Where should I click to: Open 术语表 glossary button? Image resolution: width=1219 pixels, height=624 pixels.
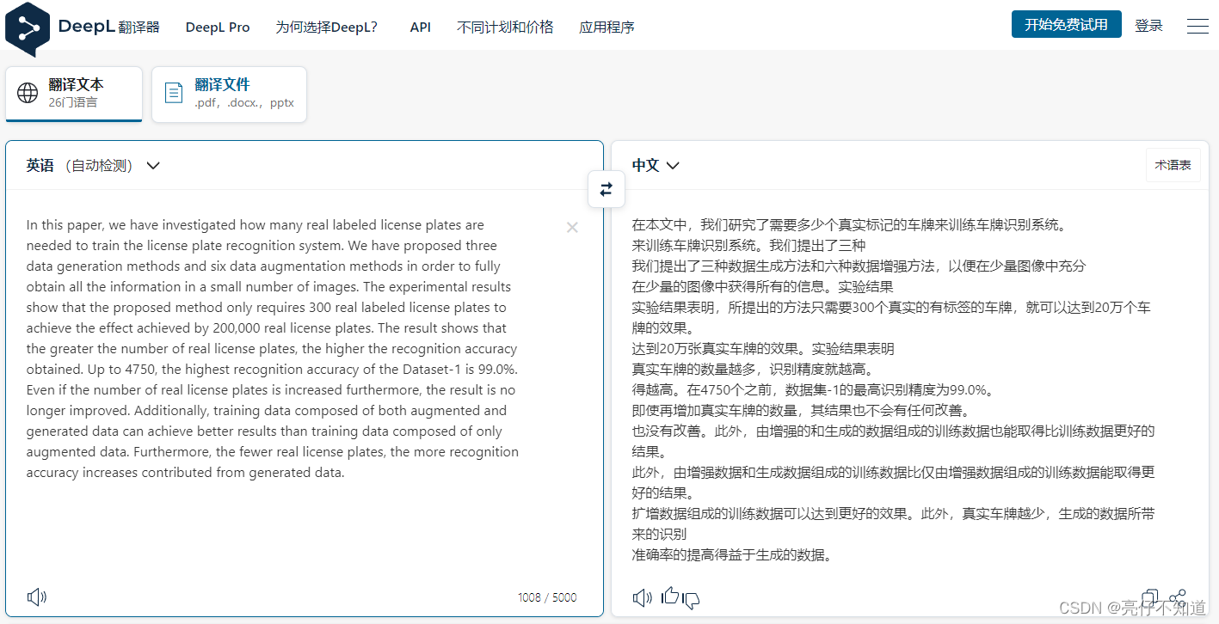(1173, 165)
